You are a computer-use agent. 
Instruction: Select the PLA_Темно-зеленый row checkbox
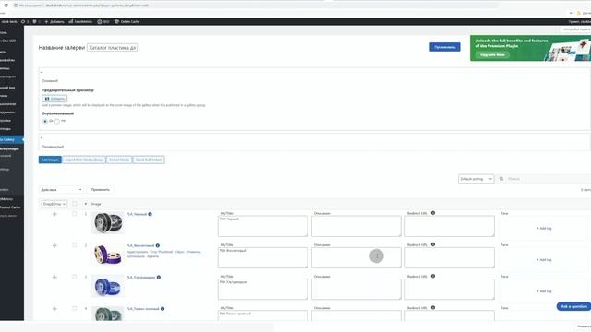pos(74,308)
